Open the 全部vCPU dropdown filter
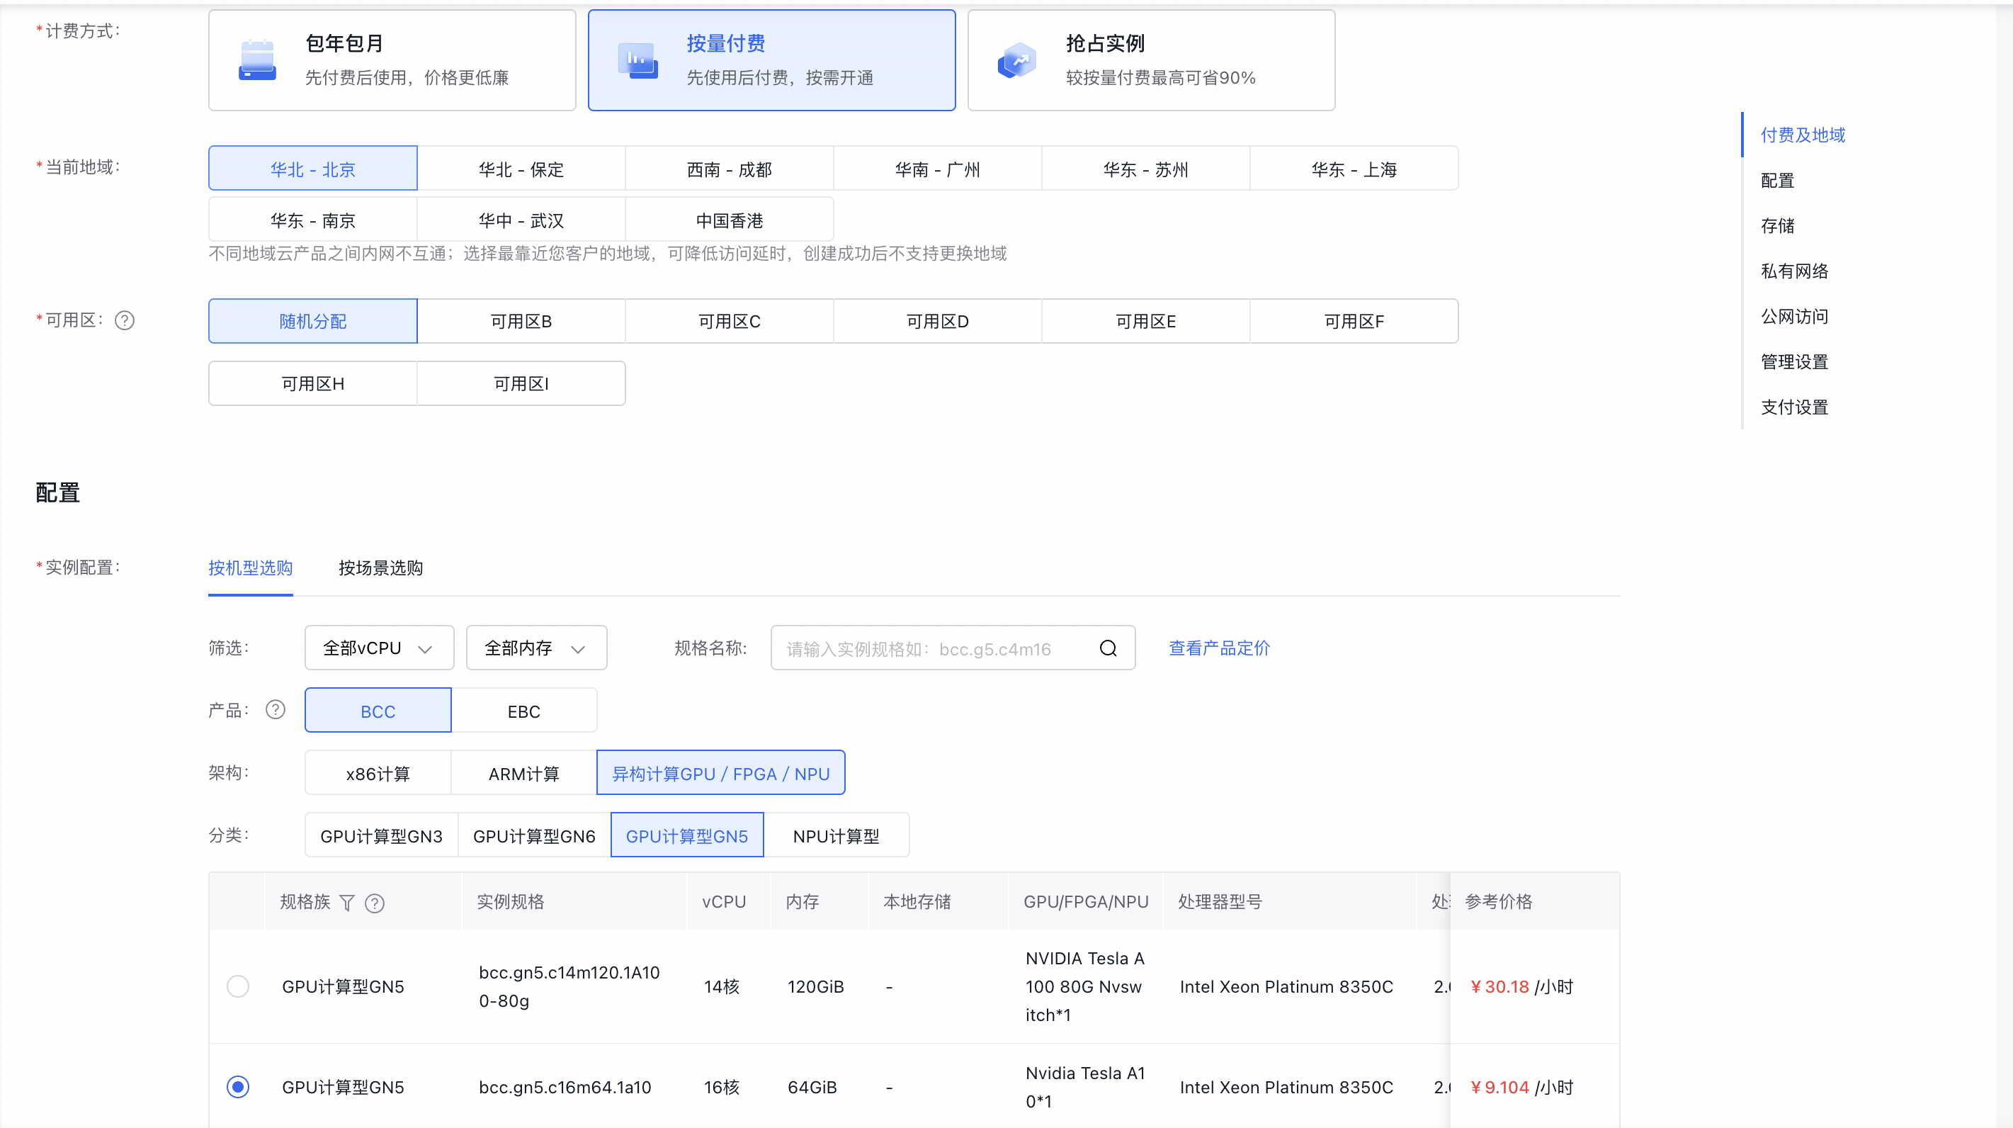This screenshot has width=2013, height=1128. [378, 648]
